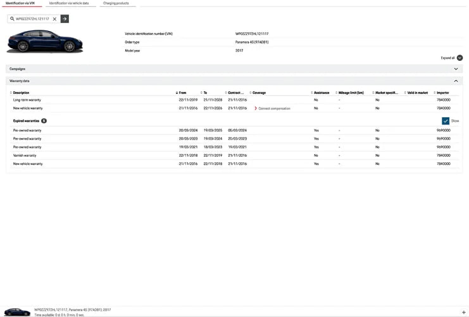
Task: Sort by Importer column header
Action: tap(441, 93)
